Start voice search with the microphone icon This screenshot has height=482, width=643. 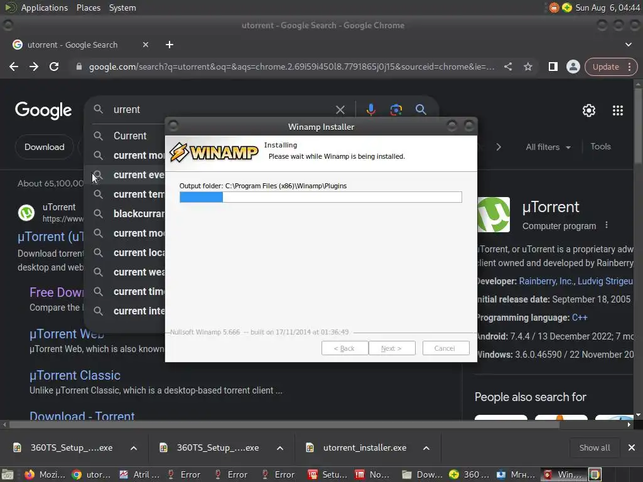click(370, 110)
